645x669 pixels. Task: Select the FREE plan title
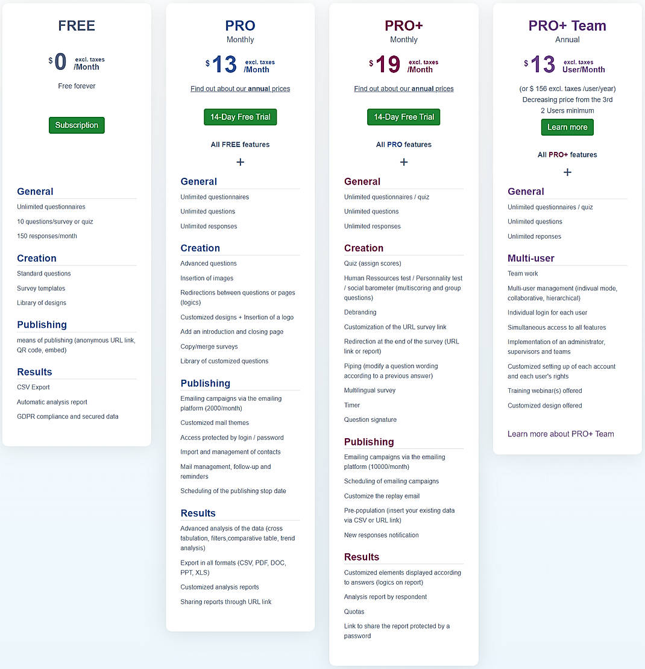point(77,25)
